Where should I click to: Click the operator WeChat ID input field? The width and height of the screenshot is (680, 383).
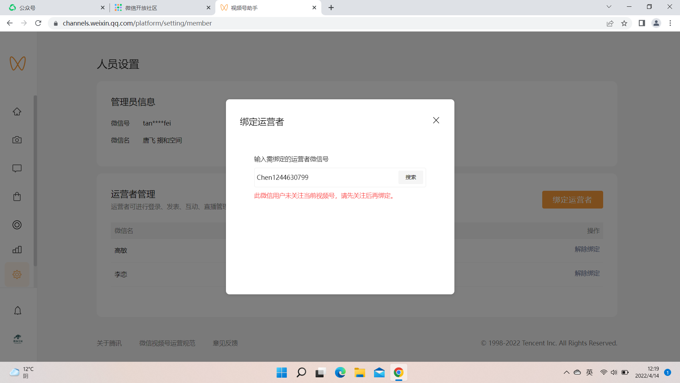coord(325,177)
